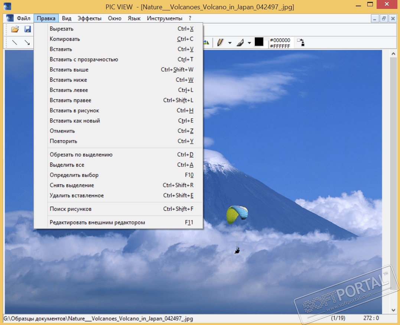Screen dimensions: 400x325
Task: Close the open Правка menu
Action: pyautogui.click(x=46, y=18)
